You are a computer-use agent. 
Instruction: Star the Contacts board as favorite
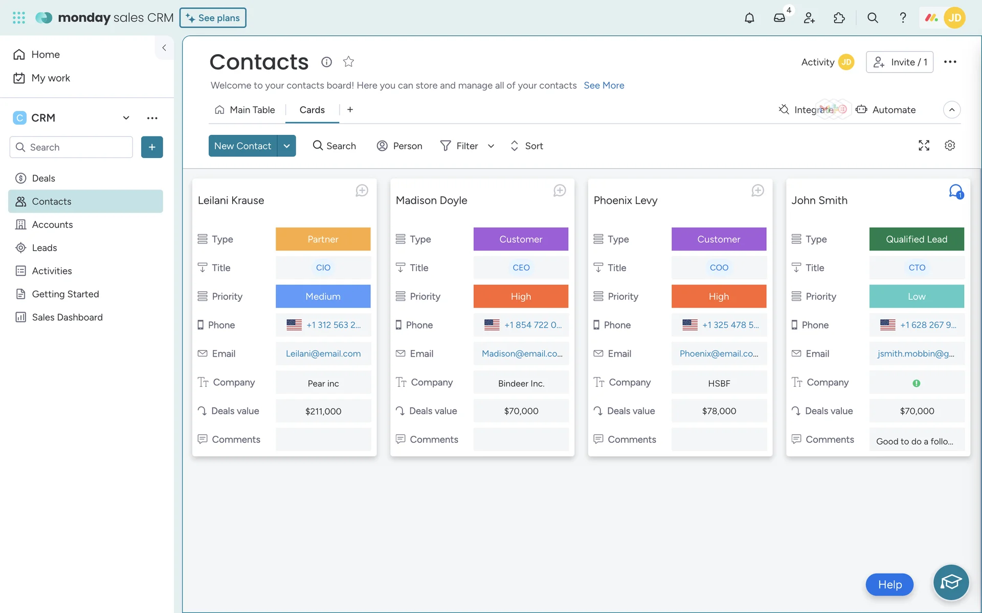[348, 62]
